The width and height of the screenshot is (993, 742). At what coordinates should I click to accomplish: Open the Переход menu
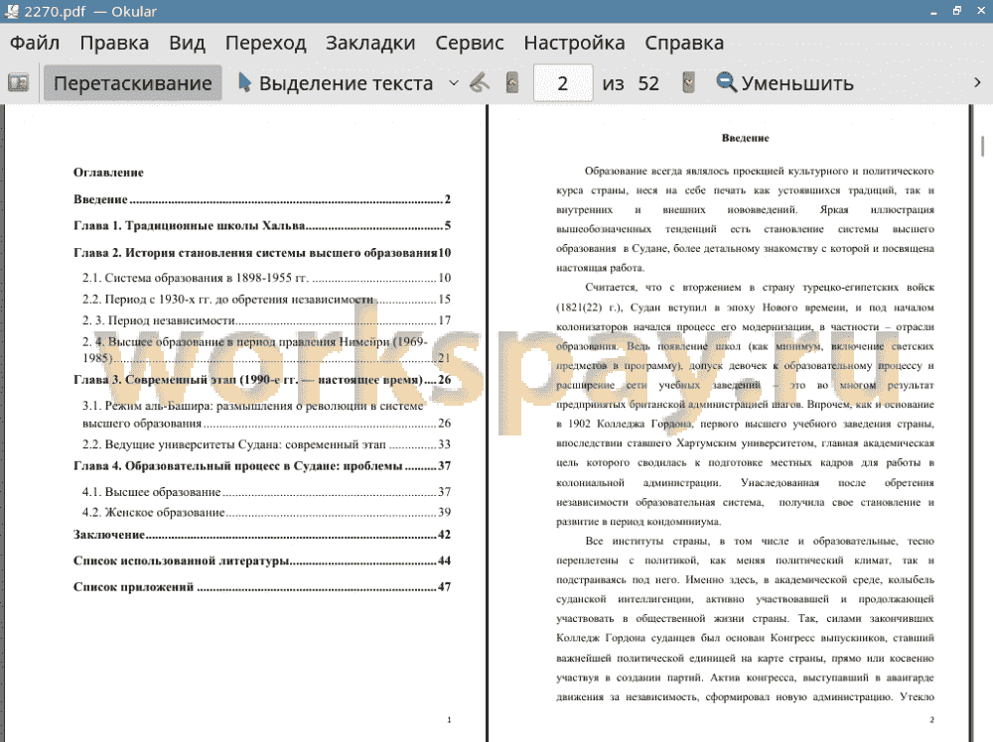point(266,43)
